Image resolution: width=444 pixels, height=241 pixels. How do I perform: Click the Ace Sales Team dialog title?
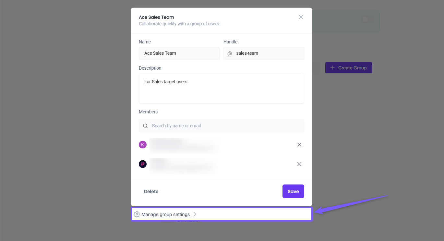pos(156,17)
